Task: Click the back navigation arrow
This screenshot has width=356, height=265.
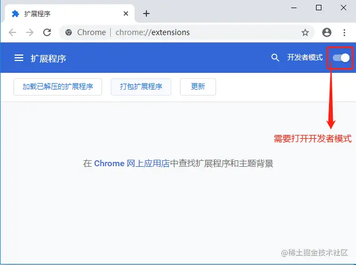Action: coord(12,32)
